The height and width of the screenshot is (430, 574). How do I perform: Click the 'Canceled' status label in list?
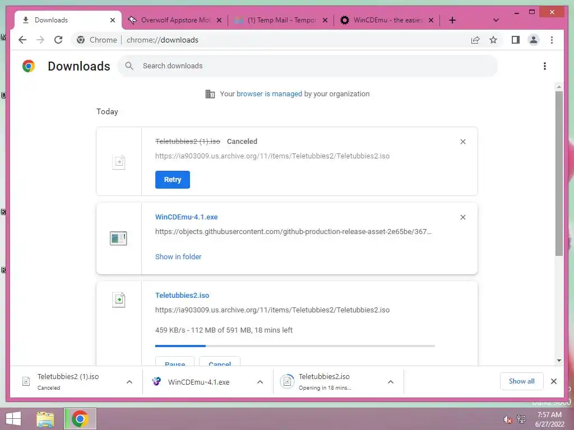pos(242,142)
